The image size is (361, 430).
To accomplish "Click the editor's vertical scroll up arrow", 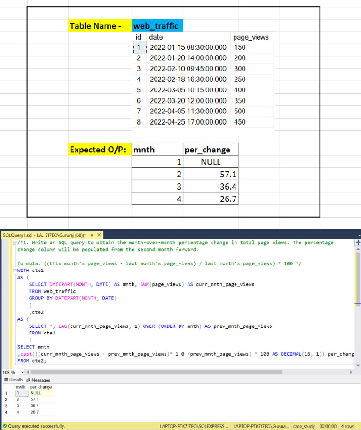I will click(x=358, y=249).
